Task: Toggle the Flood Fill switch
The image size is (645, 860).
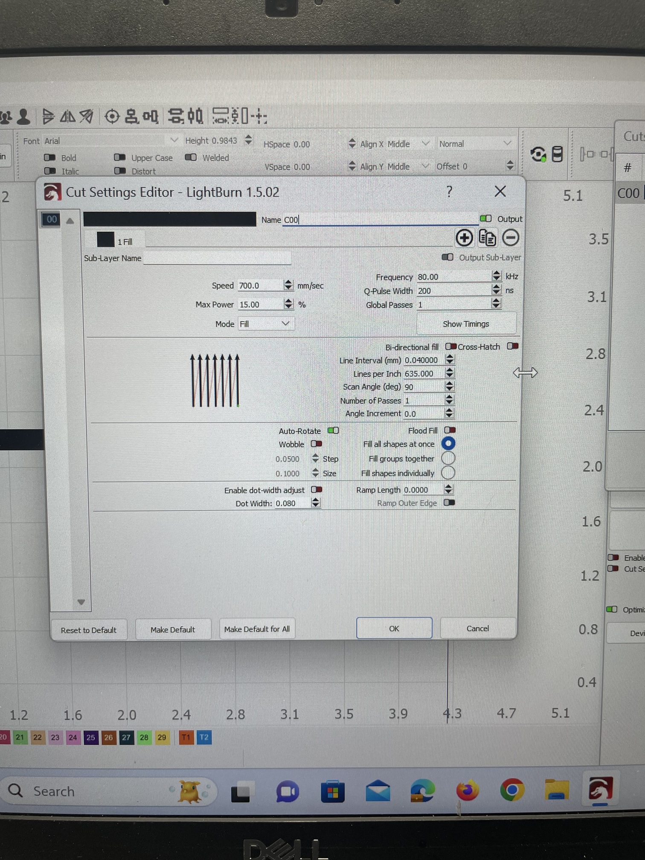Action: pyautogui.click(x=450, y=430)
